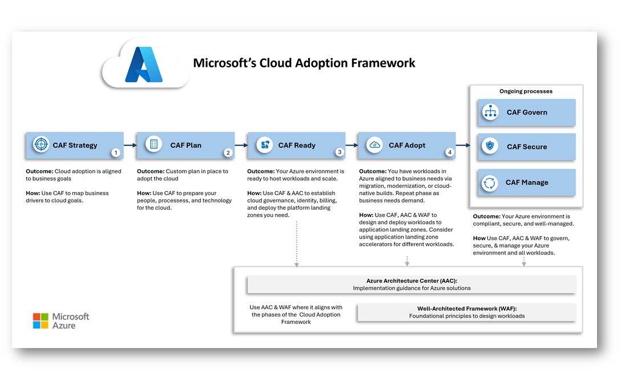Click text 'Custom plan in place to adopt the cloud'
This screenshot has width=621, height=372.
(x=183, y=175)
